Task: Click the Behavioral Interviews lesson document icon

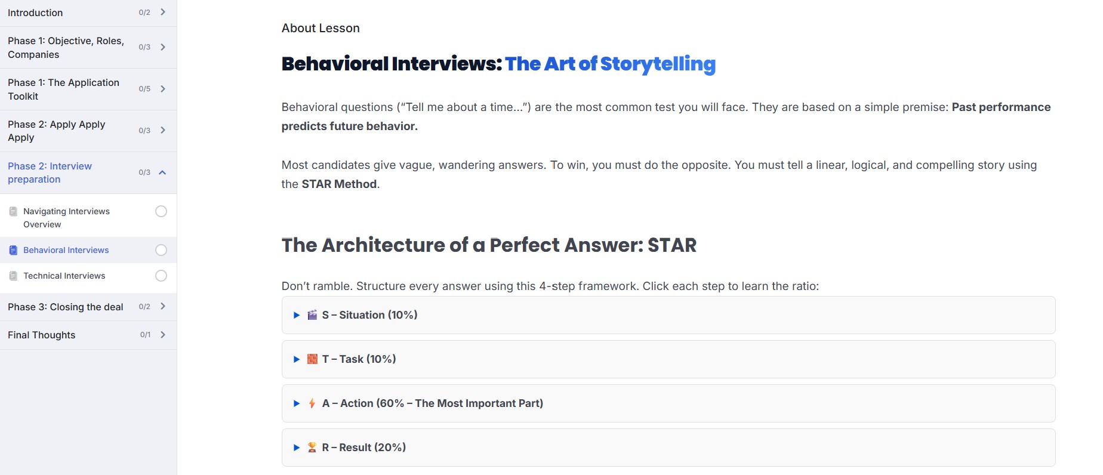Action: (x=13, y=250)
